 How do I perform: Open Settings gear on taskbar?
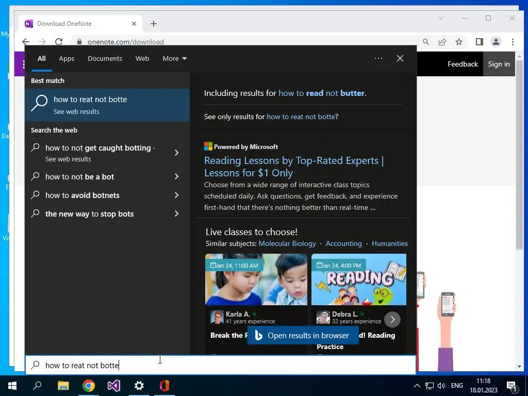(x=139, y=386)
